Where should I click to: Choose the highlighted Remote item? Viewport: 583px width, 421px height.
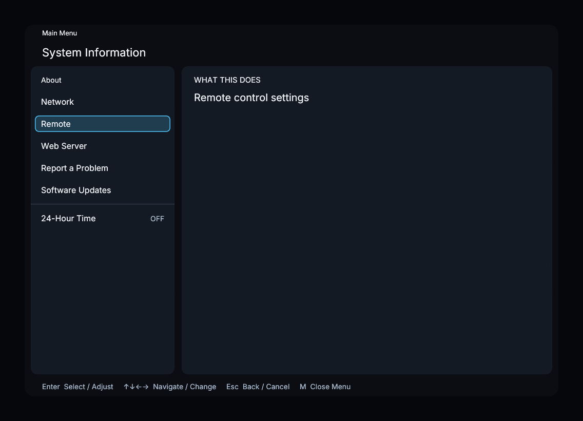103,124
